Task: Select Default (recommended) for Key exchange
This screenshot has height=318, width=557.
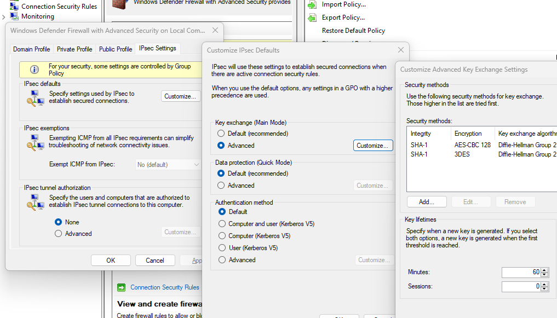Action: [x=221, y=134]
